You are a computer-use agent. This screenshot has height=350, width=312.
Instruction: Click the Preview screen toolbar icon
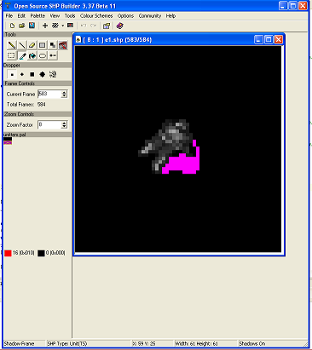[70, 26]
